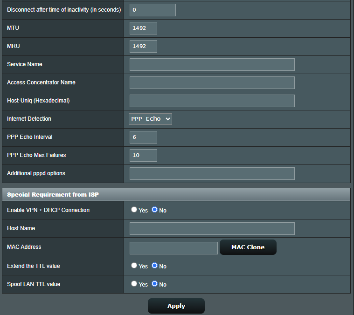Click the MAC Address input field
This screenshot has width=354, height=315.
point(174,247)
